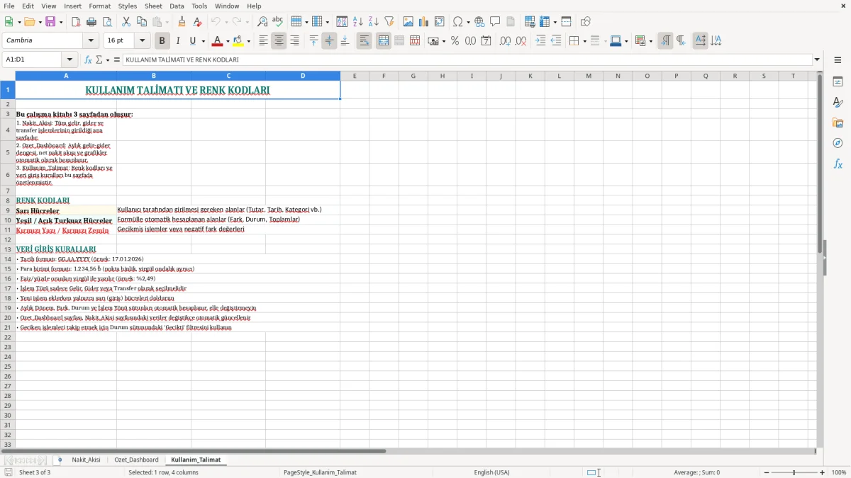Click zoom in plus button
The height and width of the screenshot is (478, 851).
tap(823, 472)
